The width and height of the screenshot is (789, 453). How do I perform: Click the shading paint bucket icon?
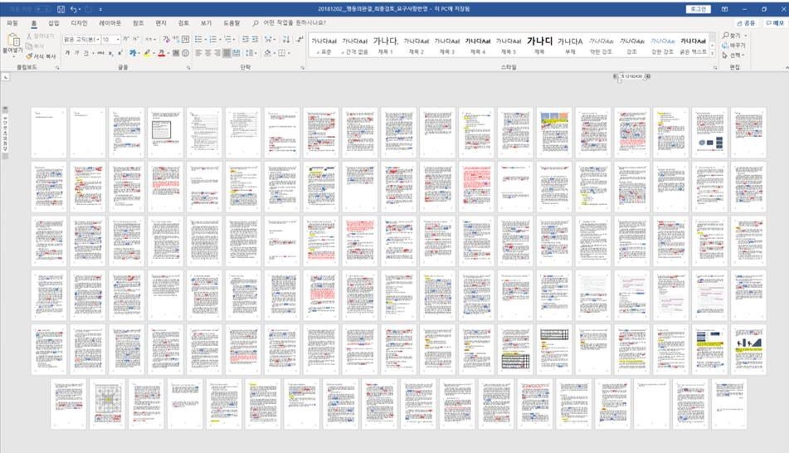[267, 53]
